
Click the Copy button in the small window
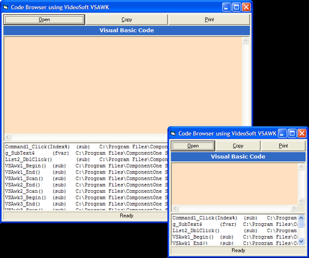coord(238,146)
